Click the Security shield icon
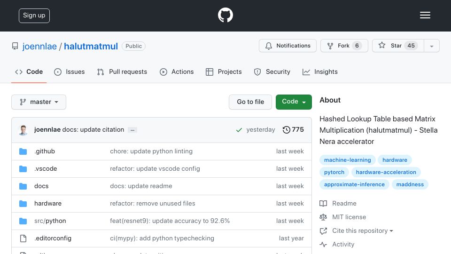 [257, 72]
